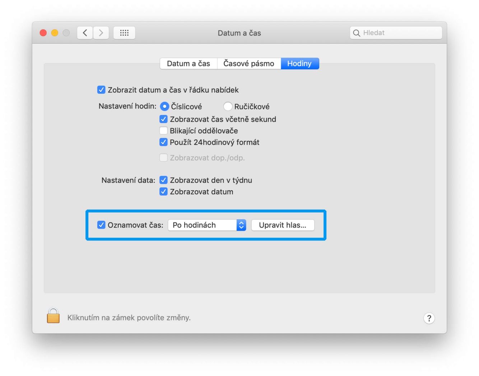Click the lock icon to allow changes
This screenshot has width=479, height=376.
53,316
